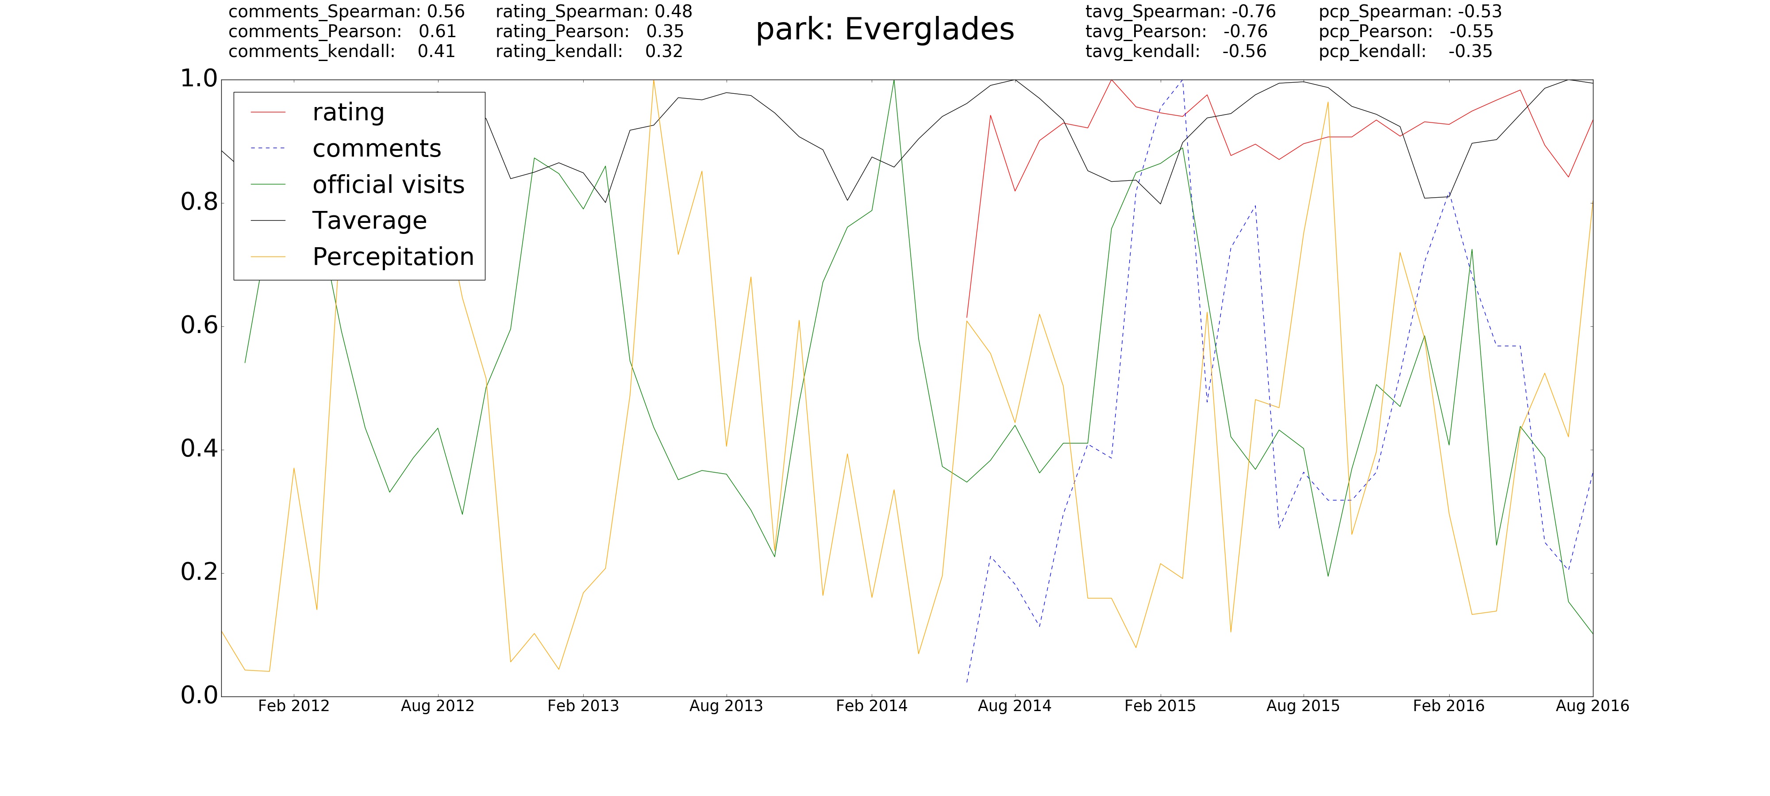The height and width of the screenshot is (796, 1770).
Task: Click the 'Percepitation' legend label
Action: pyautogui.click(x=393, y=257)
